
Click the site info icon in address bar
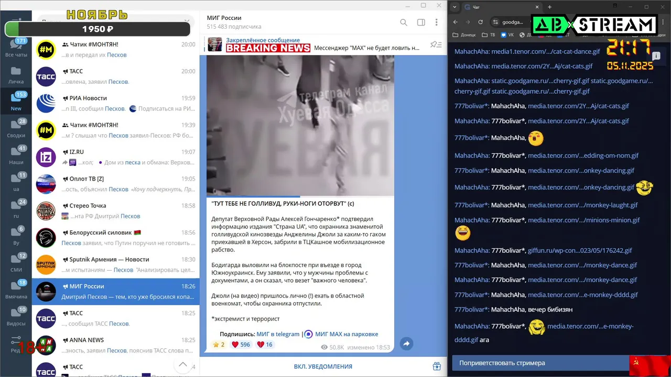click(x=495, y=22)
